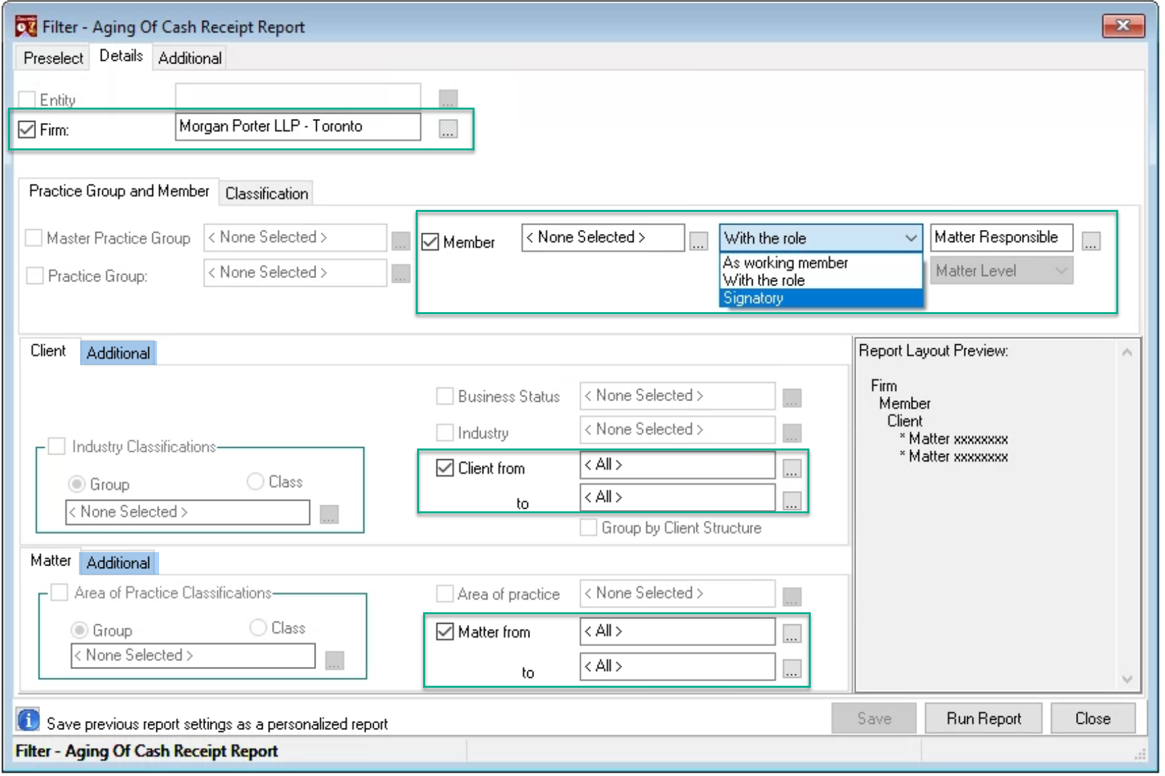Viewport: 1165px width, 776px height.
Task: Click the Matter Responsible role field
Action: [1001, 237]
